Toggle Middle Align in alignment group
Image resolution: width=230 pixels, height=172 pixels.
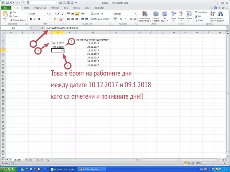72,14
